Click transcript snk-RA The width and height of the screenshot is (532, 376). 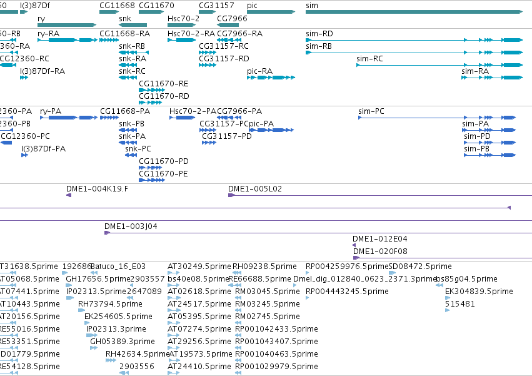(x=128, y=65)
